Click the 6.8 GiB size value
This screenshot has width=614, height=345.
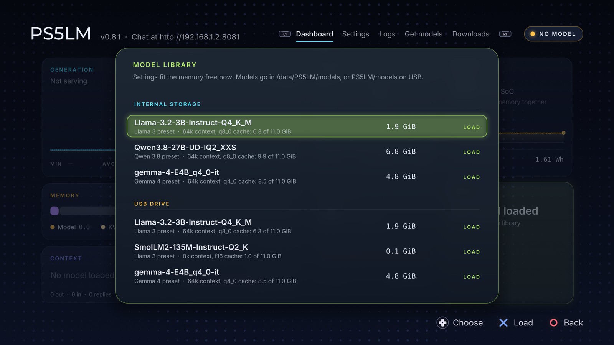pyautogui.click(x=401, y=152)
